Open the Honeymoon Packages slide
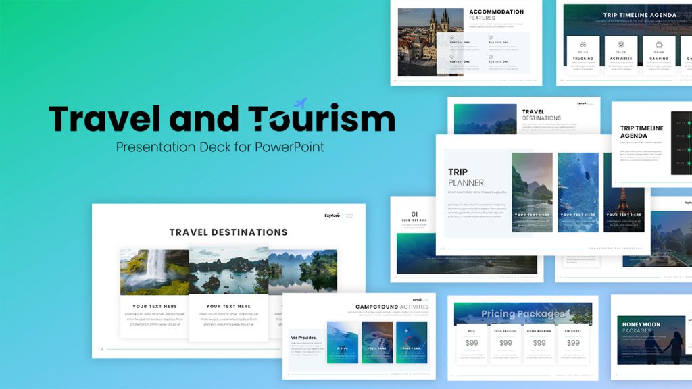 [x=651, y=338]
